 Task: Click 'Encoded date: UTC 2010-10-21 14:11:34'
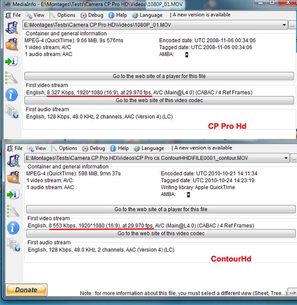pos(209,173)
